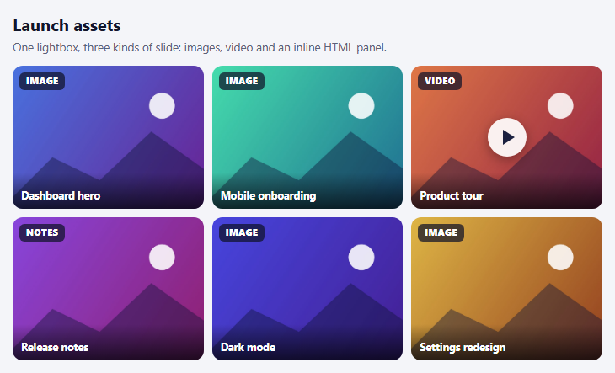Click the VIDEO badge on Product tour
The width and height of the screenshot is (615, 373).
point(440,81)
